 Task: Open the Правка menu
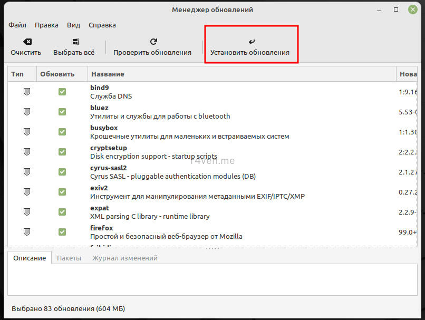46,25
